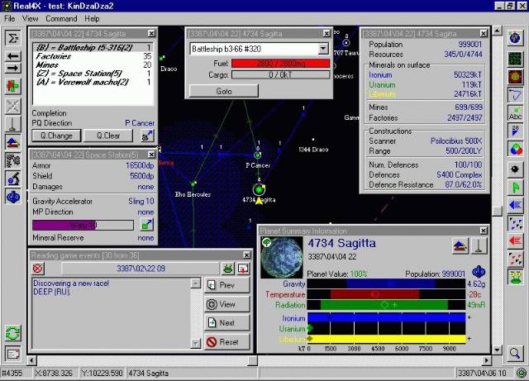This screenshot has width=529, height=381.
Task: Click the Q.Change button
Action: 56,136
